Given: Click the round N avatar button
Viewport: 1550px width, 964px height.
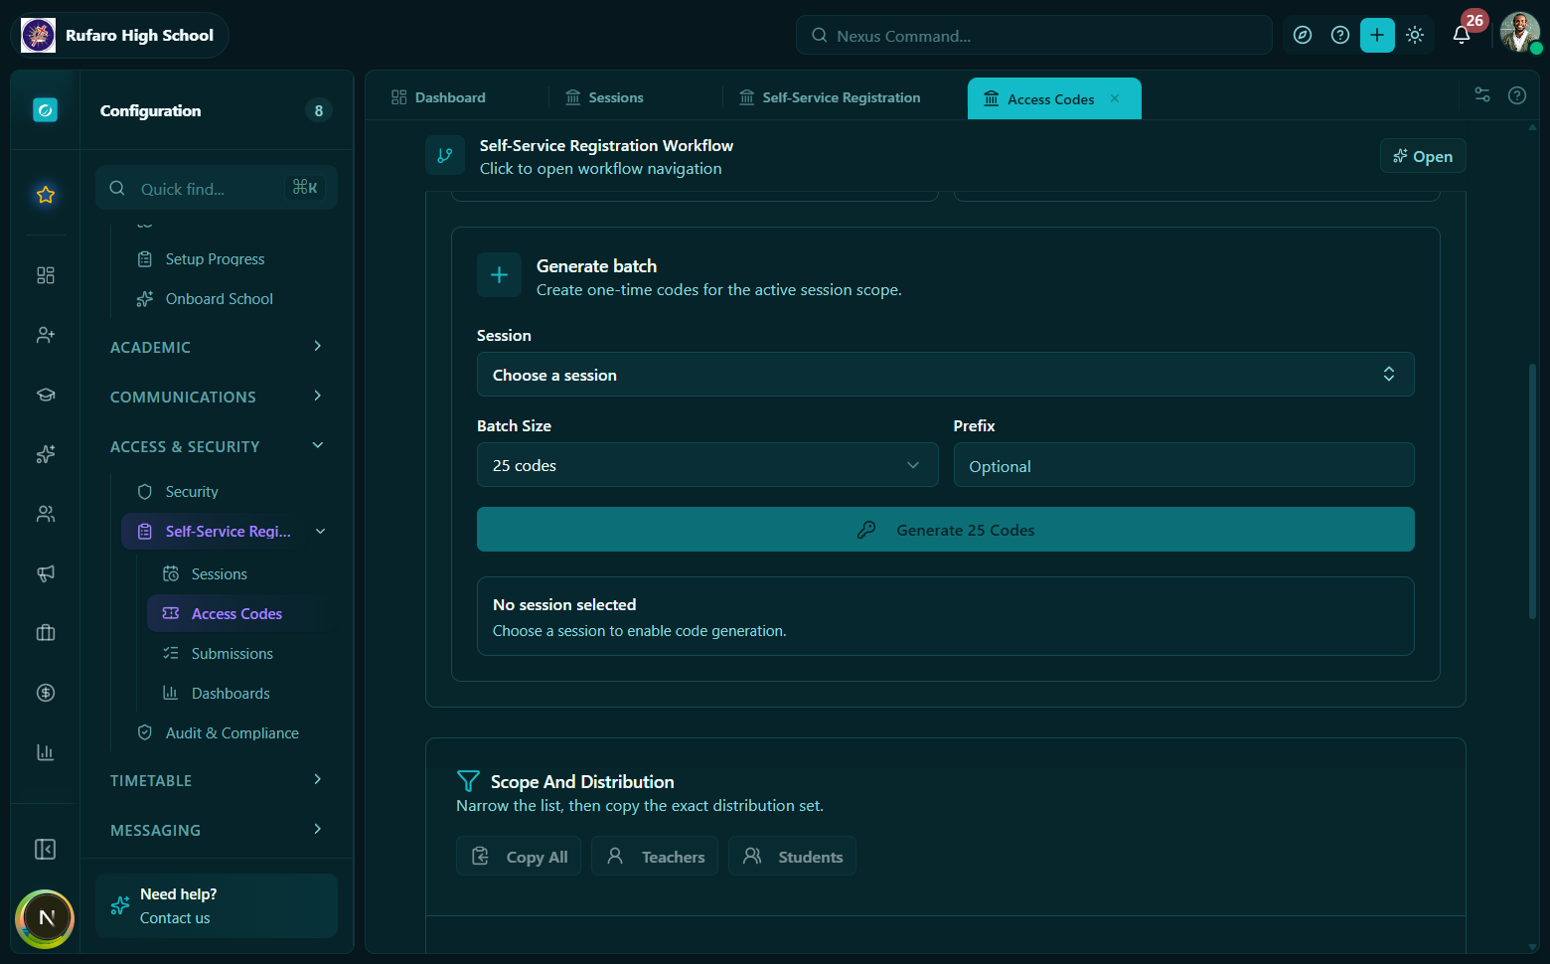Looking at the screenshot, I should pyautogui.click(x=45, y=918).
